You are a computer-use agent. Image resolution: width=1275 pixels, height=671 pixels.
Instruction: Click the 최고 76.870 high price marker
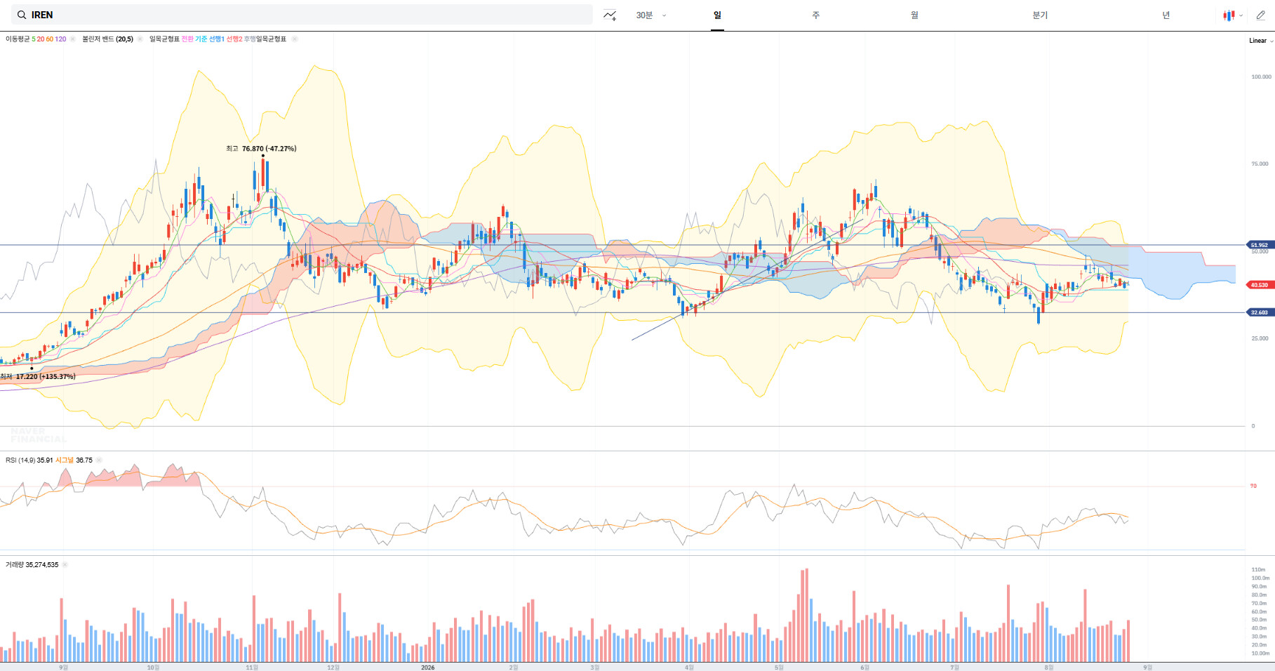261,149
